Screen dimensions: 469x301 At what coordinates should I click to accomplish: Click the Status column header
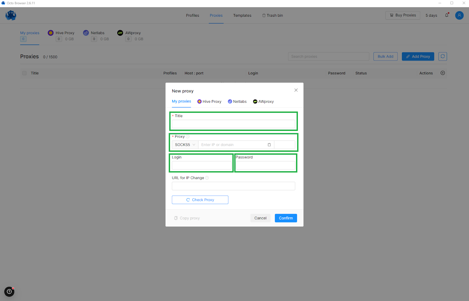click(x=361, y=73)
